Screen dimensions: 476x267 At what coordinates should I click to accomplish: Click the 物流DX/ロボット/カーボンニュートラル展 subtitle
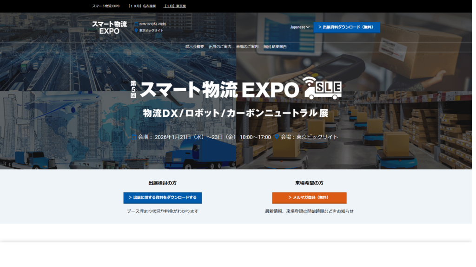pos(236,113)
